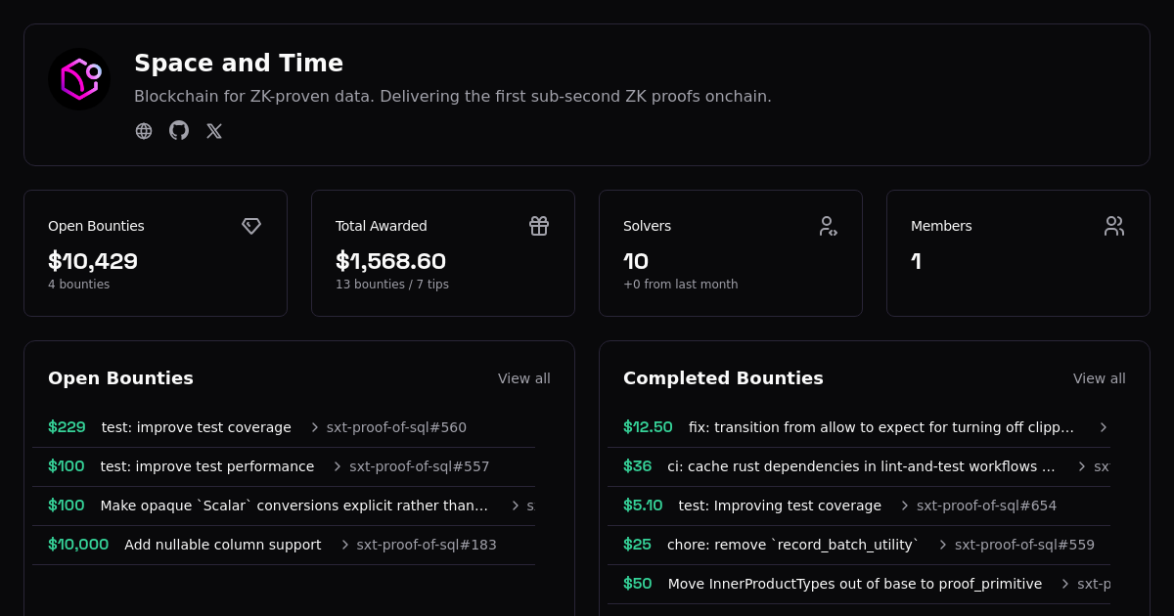Open sxt-proof-of-sql#654 issue link
This screenshot has height=616, width=1174.
click(986, 506)
